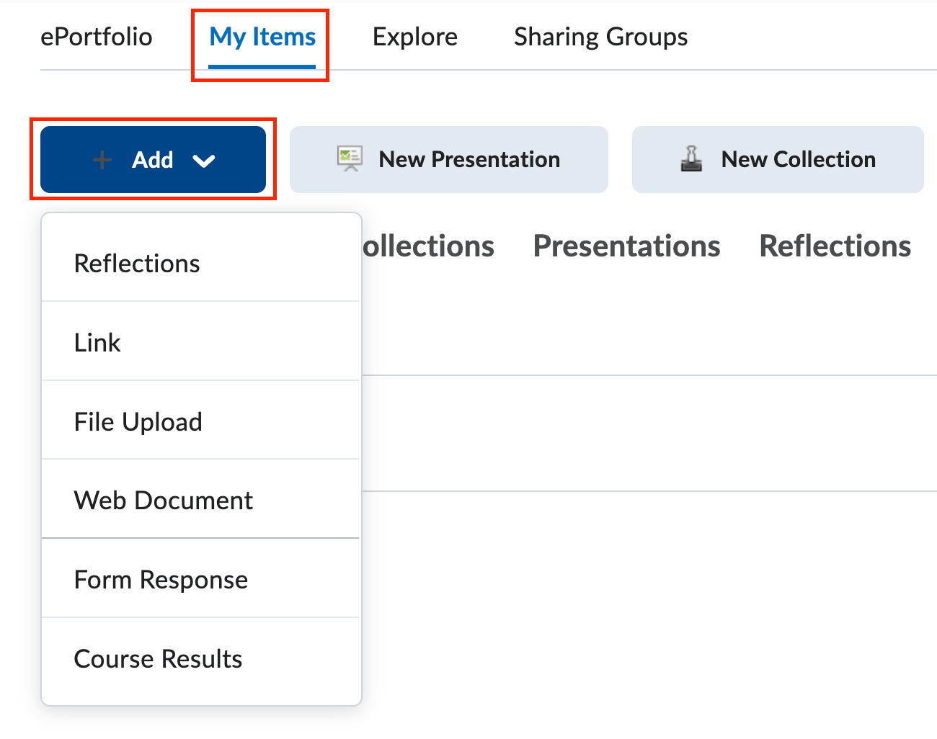Open the Add dropdown chevron arrow

click(205, 161)
